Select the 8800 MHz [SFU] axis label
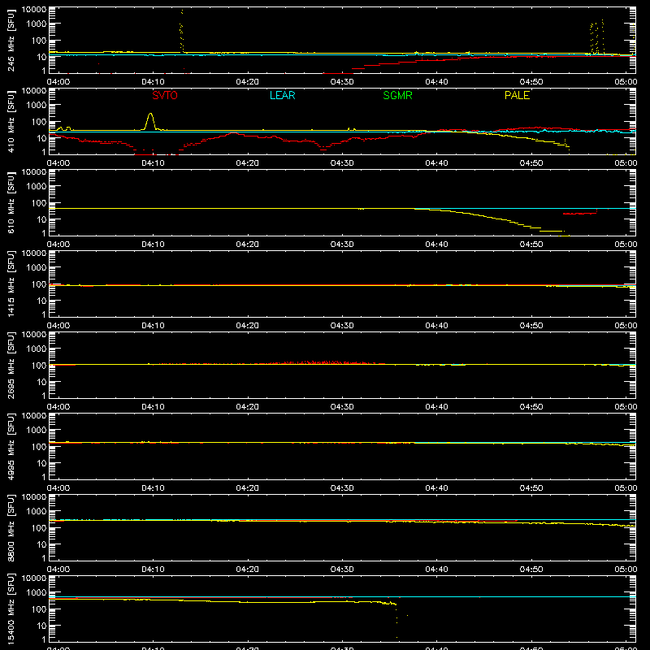This screenshot has width=650, height=650. click(x=11, y=528)
